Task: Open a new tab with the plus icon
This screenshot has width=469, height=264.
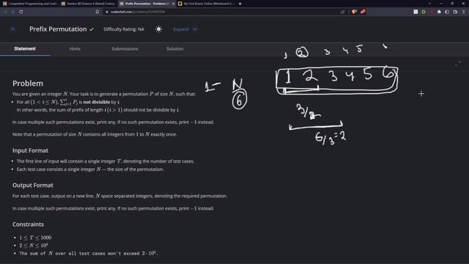Action: point(240,4)
